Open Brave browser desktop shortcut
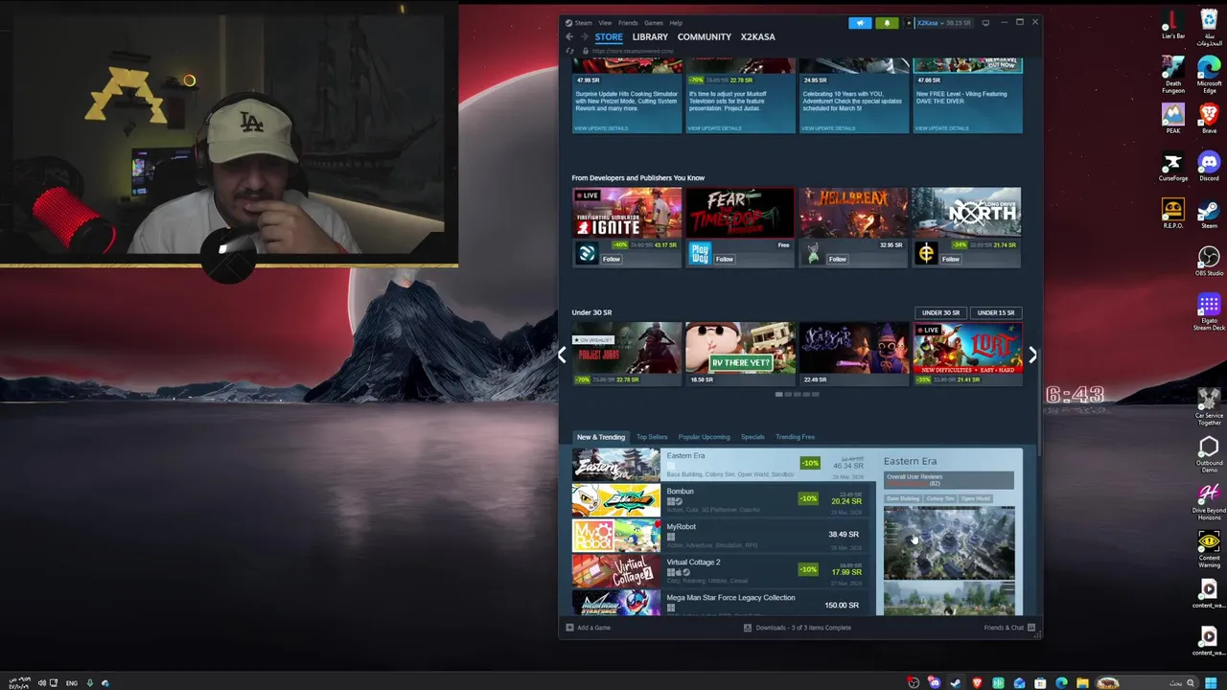 (1209, 119)
